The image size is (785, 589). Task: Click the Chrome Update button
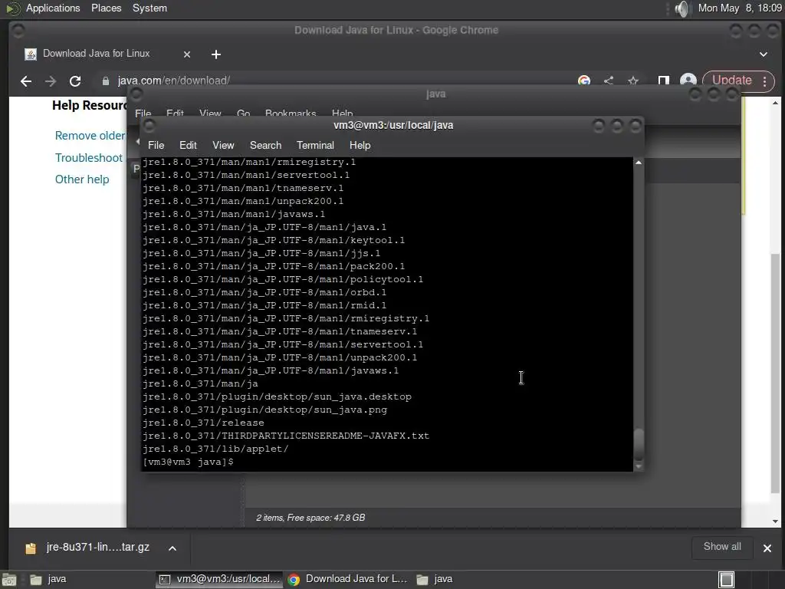pyautogui.click(x=731, y=80)
